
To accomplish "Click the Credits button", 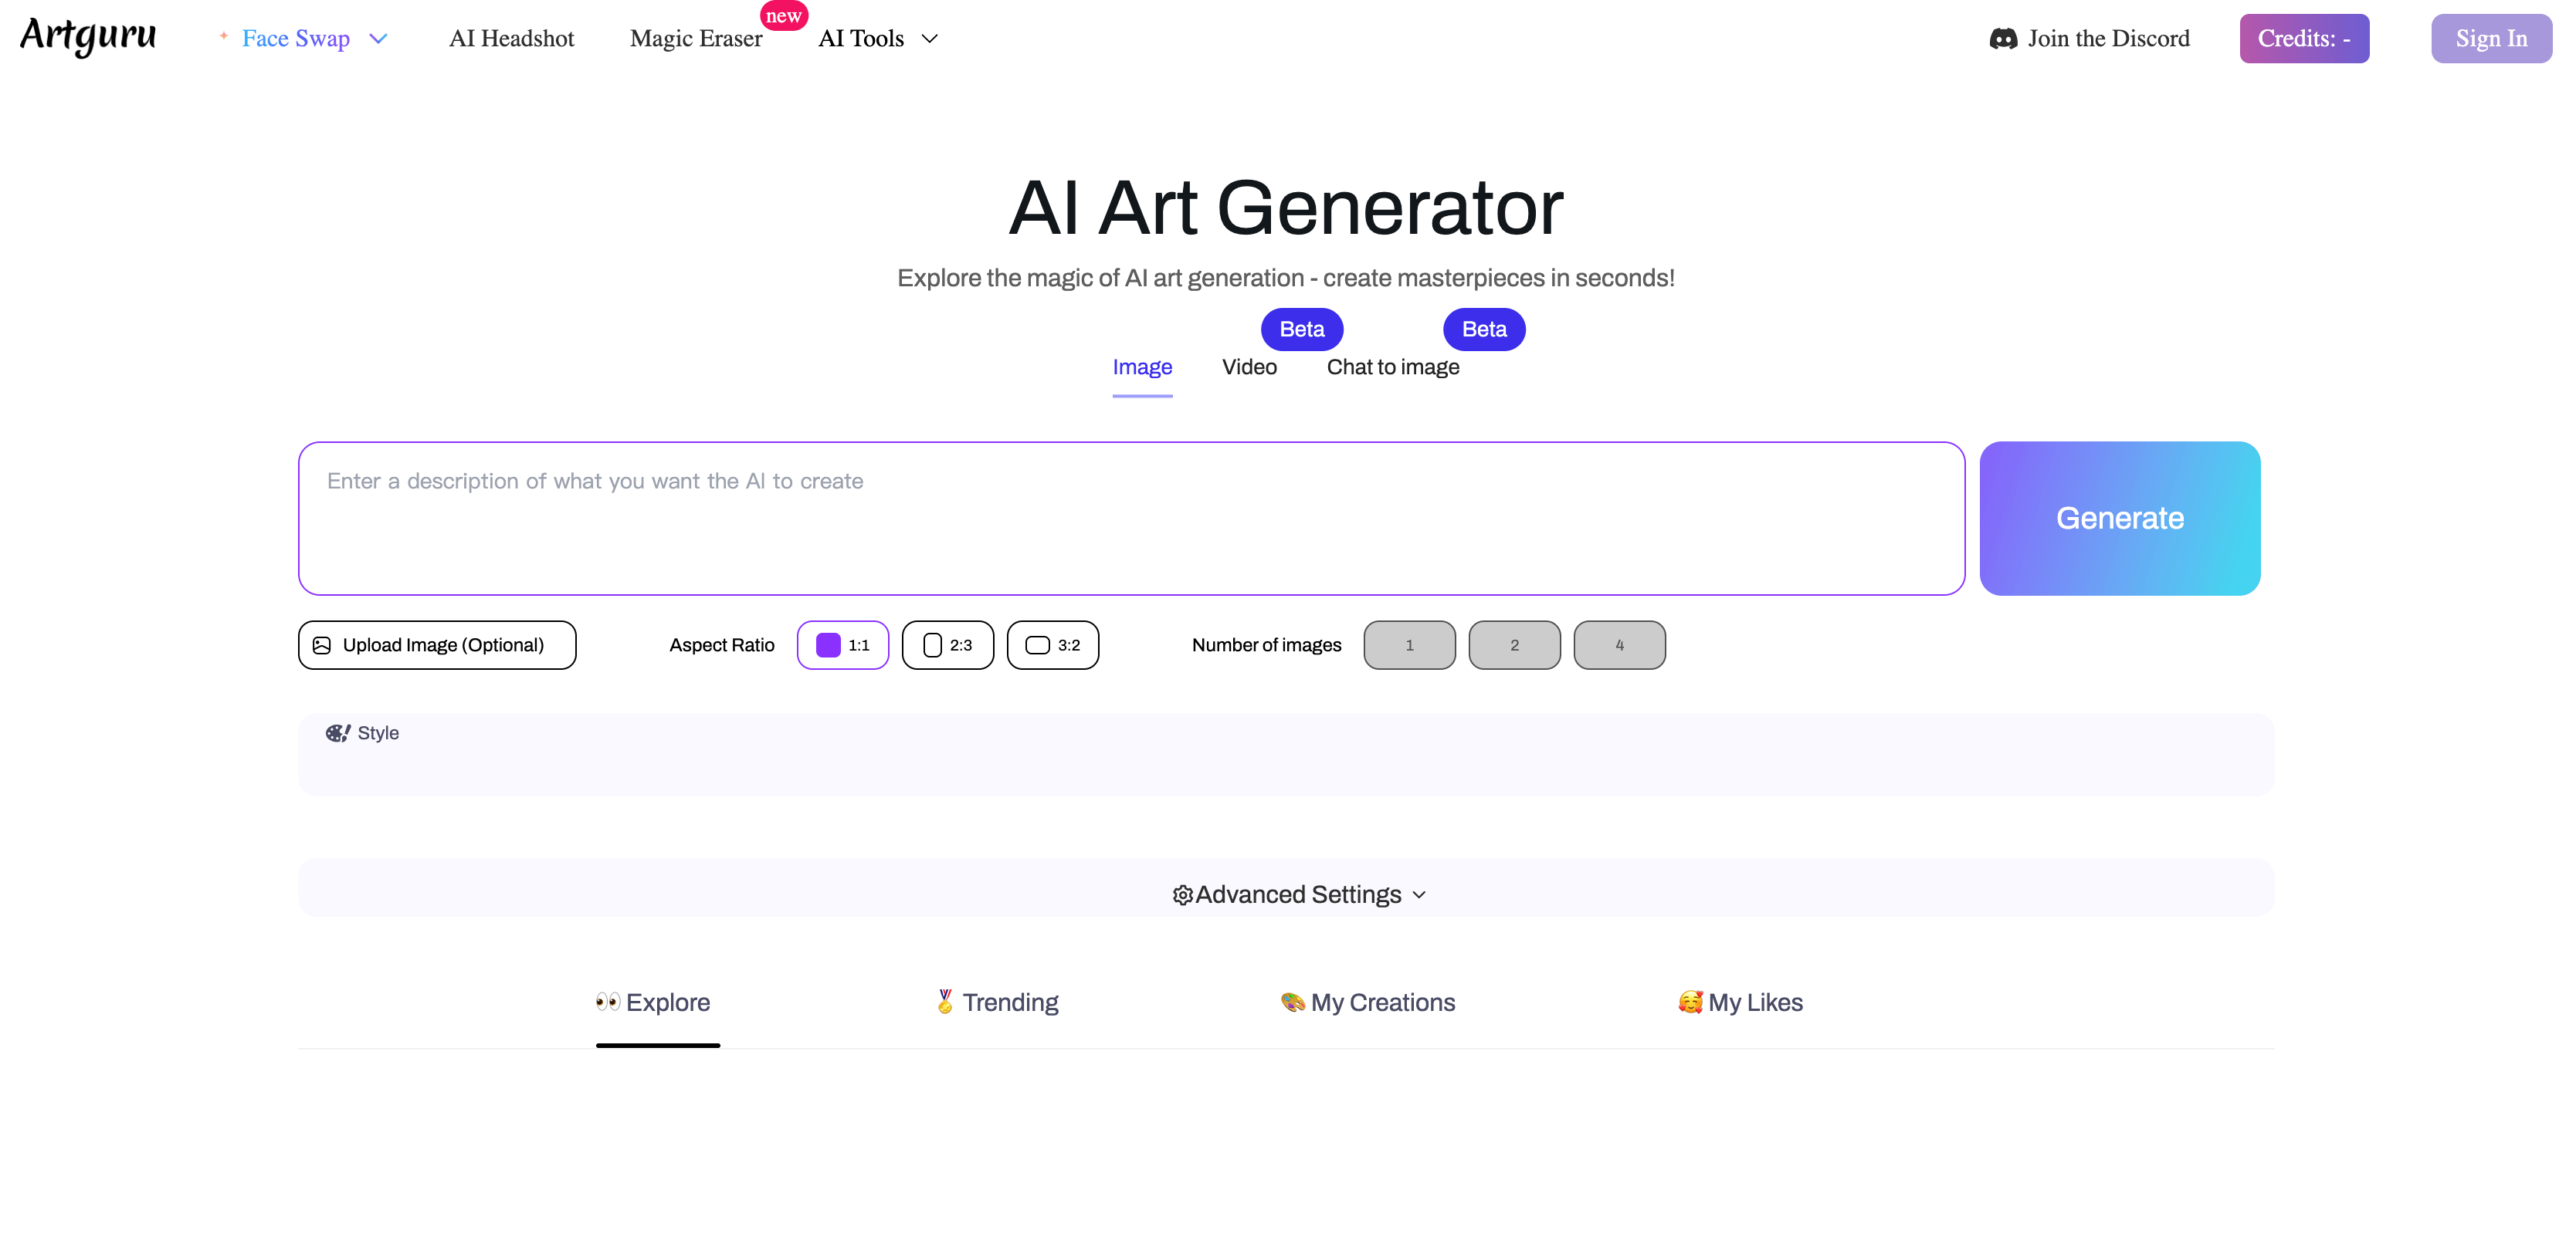I will 2304,39.
